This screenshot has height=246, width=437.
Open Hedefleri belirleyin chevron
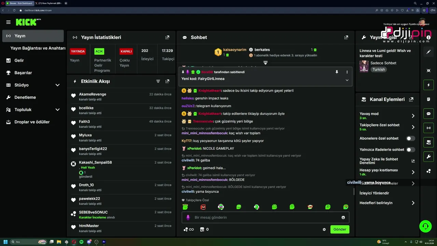point(413,203)
